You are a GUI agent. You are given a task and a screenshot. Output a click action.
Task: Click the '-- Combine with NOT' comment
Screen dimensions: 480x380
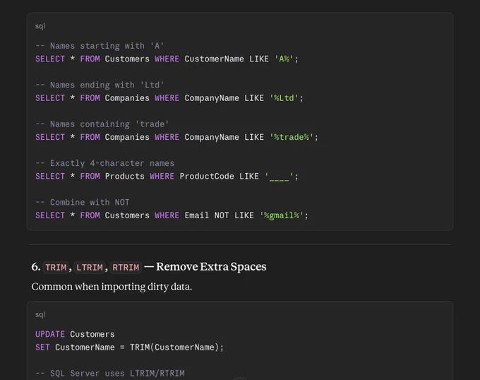[x=83, y=203]
